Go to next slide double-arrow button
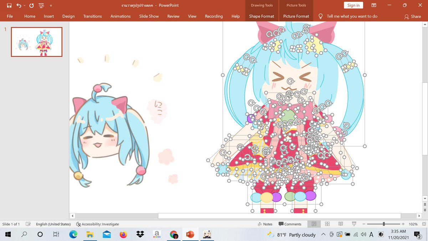 click(424, 211)
